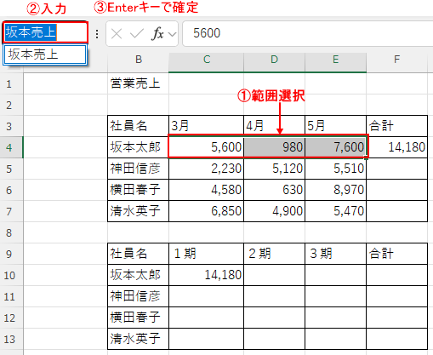Select column B header
This screenshot has width=433, height=355.
(x=139, y=60)
